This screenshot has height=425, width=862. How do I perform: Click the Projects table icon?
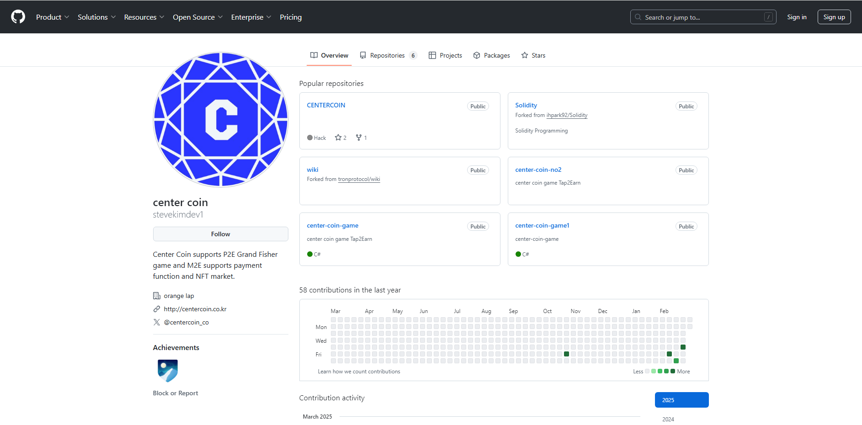coord(432,55)
